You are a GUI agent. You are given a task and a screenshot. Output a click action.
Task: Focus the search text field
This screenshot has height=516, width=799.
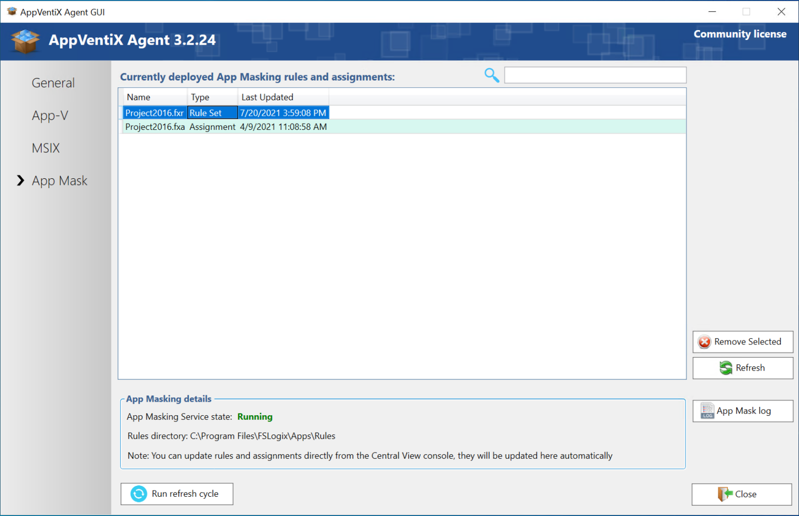click(595, 75)
